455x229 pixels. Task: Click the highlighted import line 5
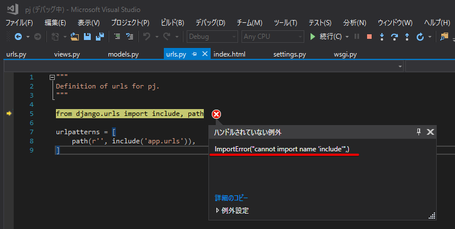(130, 114)
